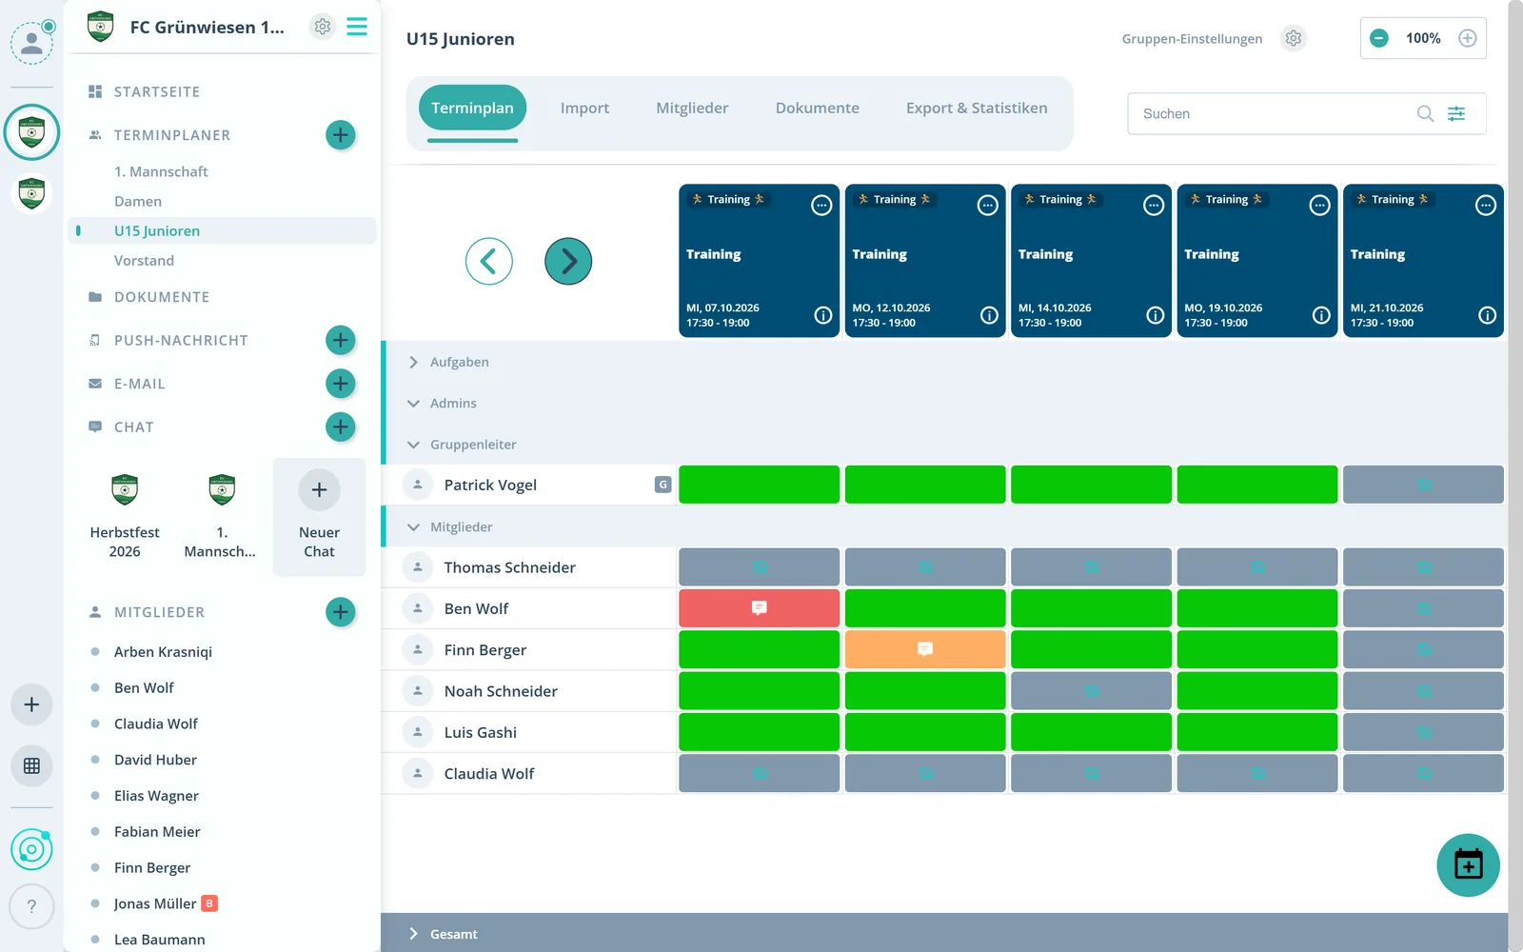Open info icon for training on 07.10.2026

823,315
